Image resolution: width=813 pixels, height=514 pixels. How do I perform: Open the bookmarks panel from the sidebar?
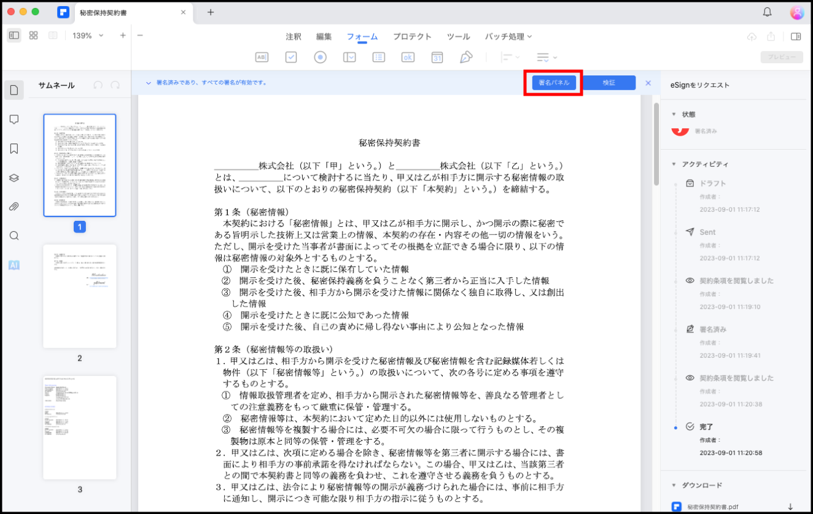pos(14,148)
